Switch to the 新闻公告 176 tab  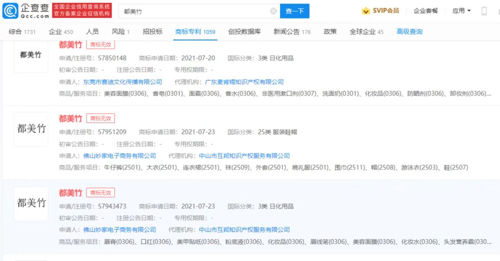[292, 32]
